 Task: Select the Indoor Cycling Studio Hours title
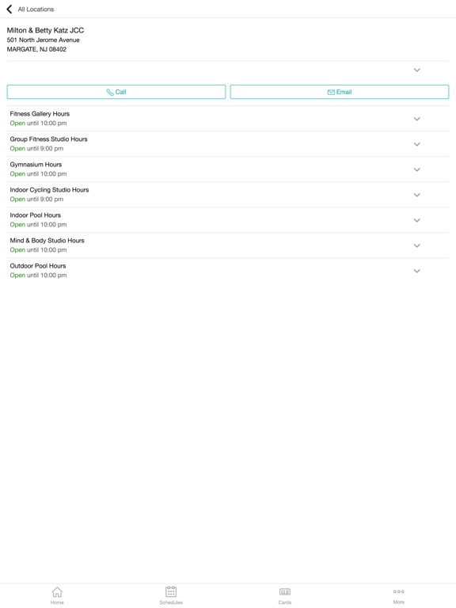49,190
